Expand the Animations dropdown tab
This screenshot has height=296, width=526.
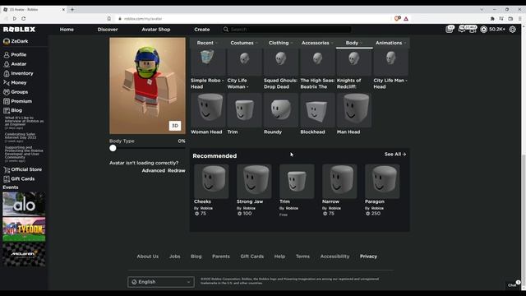(390, 43)
